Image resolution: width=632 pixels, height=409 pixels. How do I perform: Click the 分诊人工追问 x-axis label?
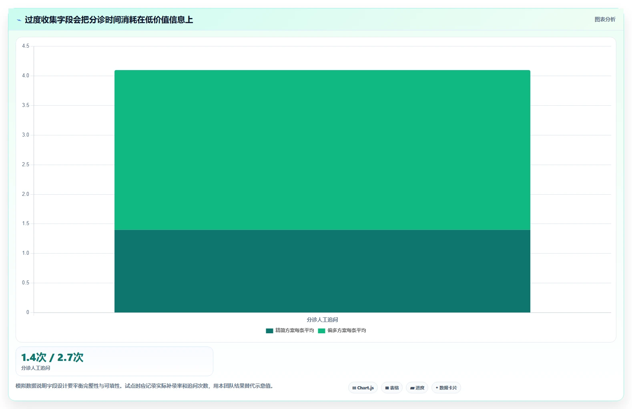click(322, 320)
